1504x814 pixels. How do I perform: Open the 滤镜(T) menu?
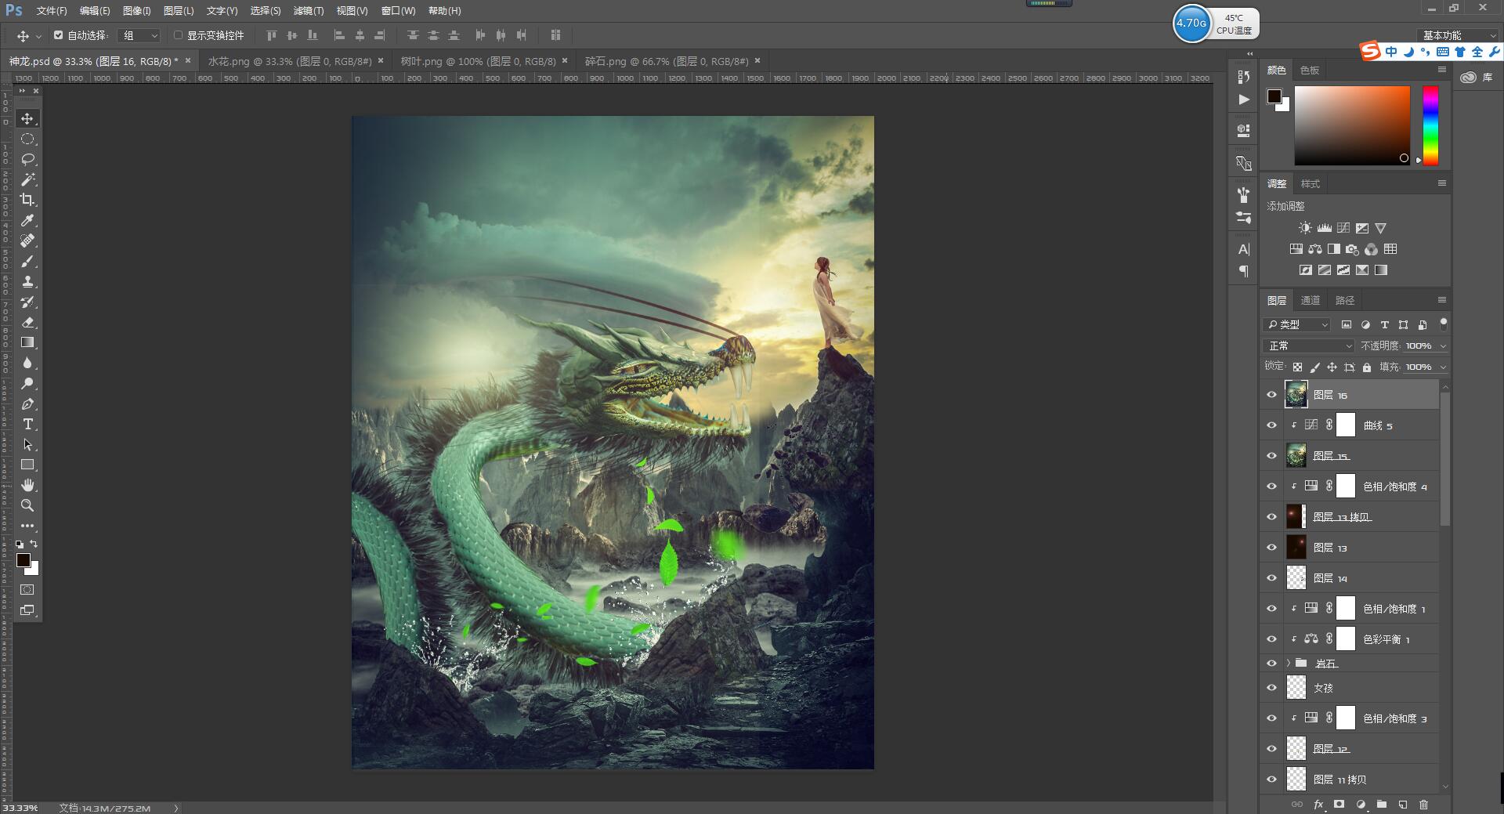coord(308,11)
